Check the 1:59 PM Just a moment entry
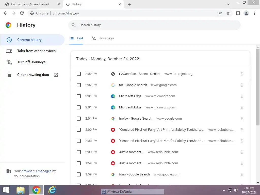 (x=79, y=163)
